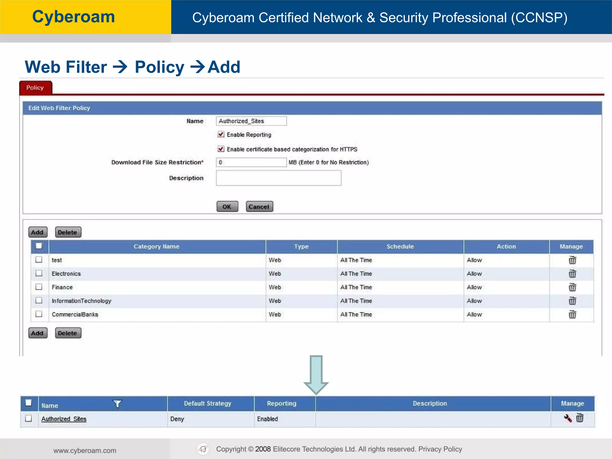Click the Elitecore logo icon in footer

(x=203, y=449)
